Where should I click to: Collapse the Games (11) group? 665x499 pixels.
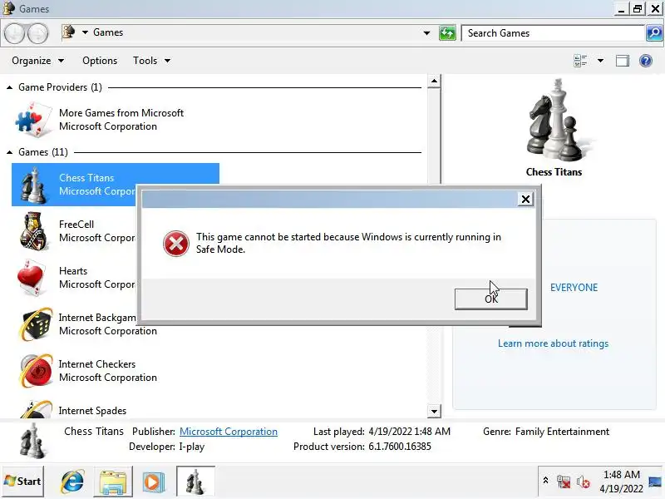(x=9, y=152)
